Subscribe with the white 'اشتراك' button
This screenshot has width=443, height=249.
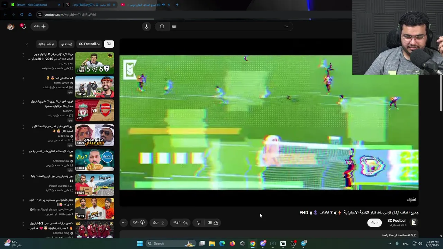pyautogui.click(x=374, y=222)
